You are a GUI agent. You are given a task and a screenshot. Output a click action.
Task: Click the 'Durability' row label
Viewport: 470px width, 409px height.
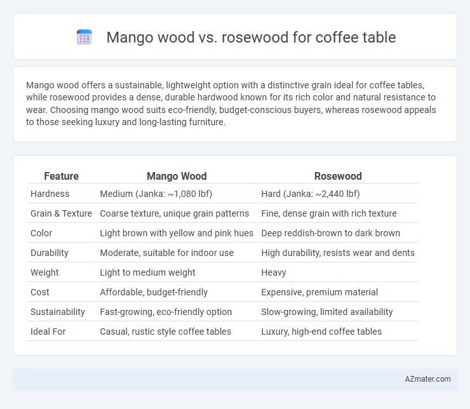[x=49, y=253]
